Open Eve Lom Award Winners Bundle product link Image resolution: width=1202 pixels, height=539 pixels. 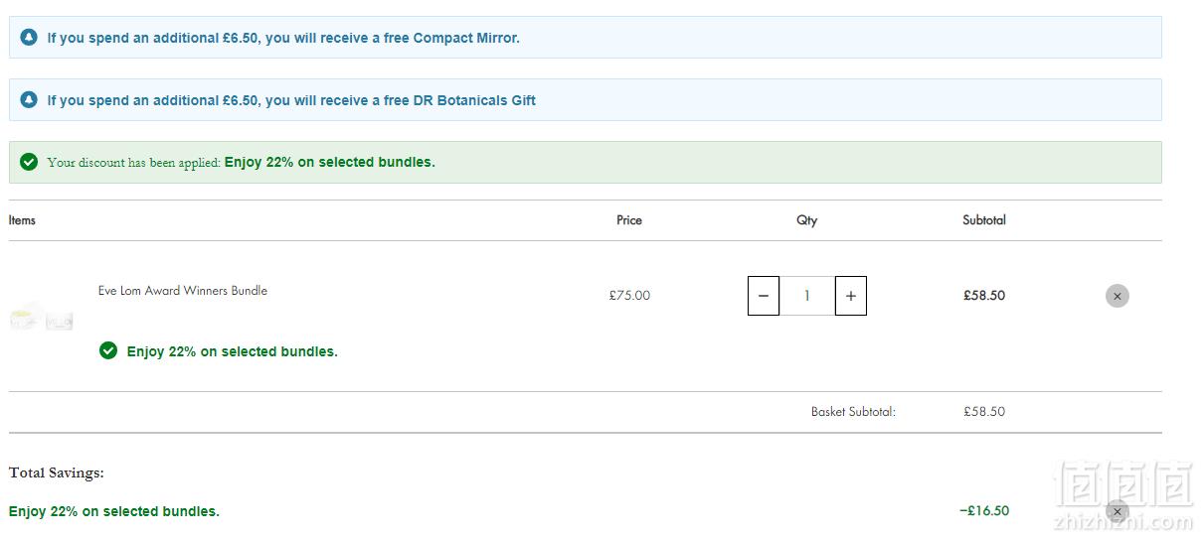pos(182,291)
